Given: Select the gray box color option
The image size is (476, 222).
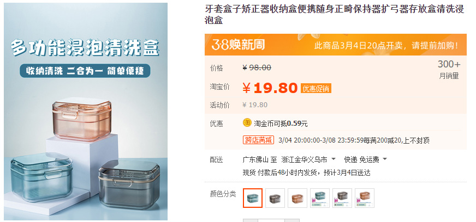Looking at the screenshot, I should [275, 198].
